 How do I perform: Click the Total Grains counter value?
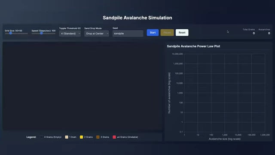pos(254,33)
